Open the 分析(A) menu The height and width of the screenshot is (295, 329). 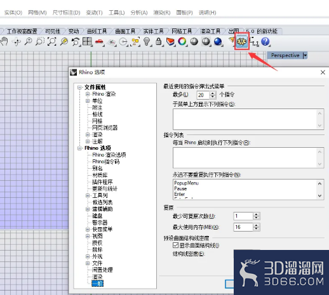pyautogui.click(x=139, y=13)
